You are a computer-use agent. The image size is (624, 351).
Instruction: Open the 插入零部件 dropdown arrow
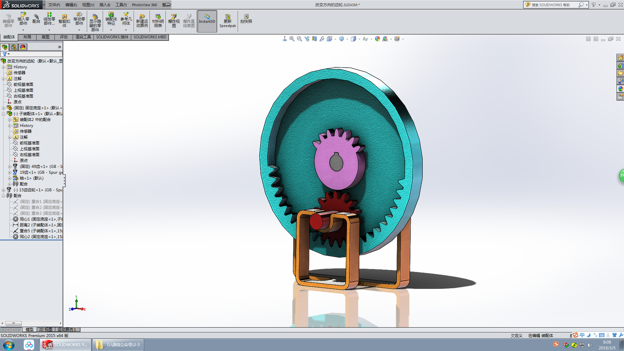click(23, 30)
